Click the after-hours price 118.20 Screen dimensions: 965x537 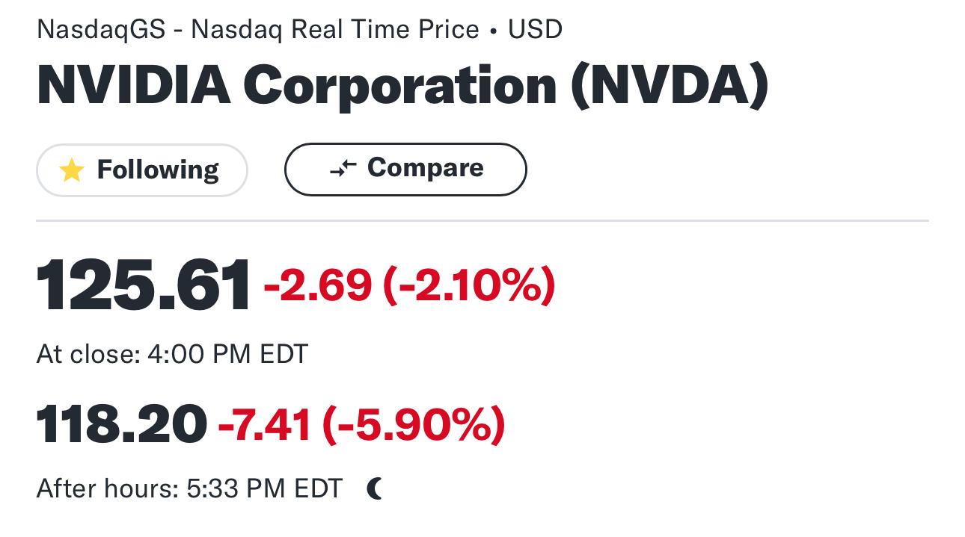pos(122,423)
